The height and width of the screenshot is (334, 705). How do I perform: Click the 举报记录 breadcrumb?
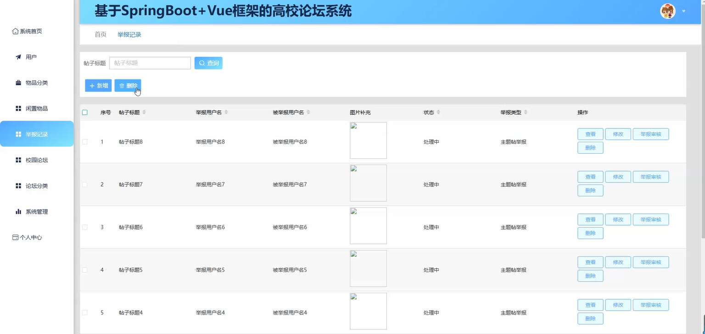tap(129, 34)
